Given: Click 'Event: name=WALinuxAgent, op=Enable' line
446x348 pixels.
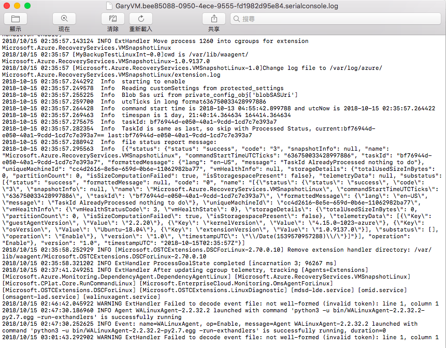Looking at the screenshot, I should (210, 324).
